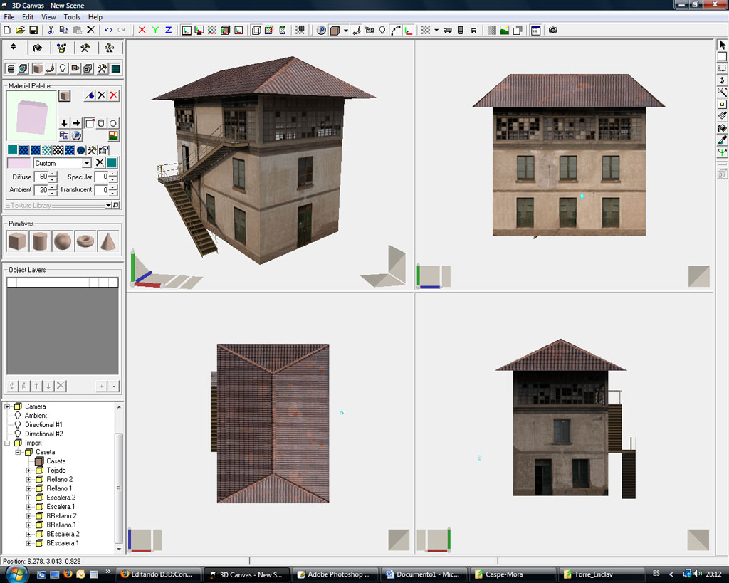This screenshot has width=729, height=583.
Task: Select the arrow pointer tool in right toolbar
Action: pyautogui.click(x=722, y=45)
